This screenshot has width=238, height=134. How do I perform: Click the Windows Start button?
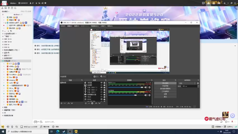[3, 132]
